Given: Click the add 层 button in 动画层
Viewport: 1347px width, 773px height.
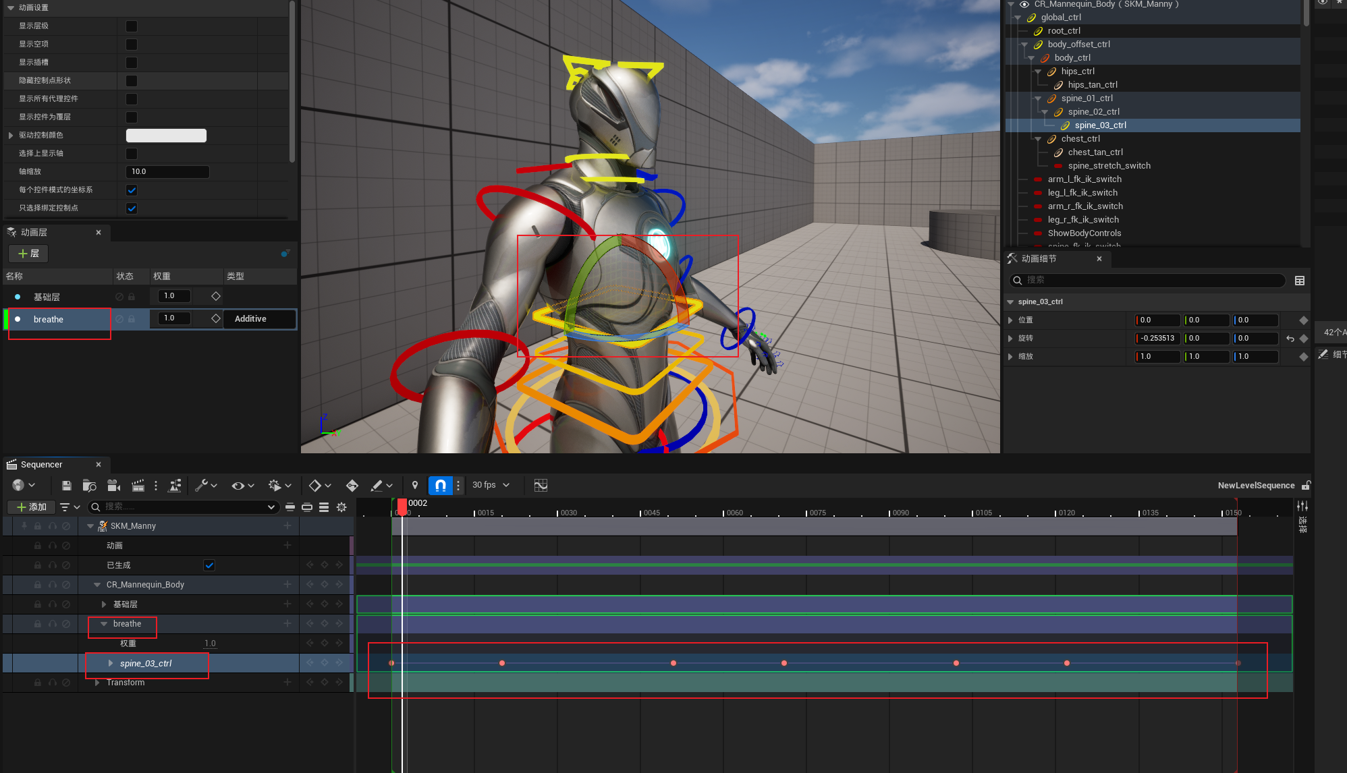Looking at the screenshot, I should click(x=28, y=254).
